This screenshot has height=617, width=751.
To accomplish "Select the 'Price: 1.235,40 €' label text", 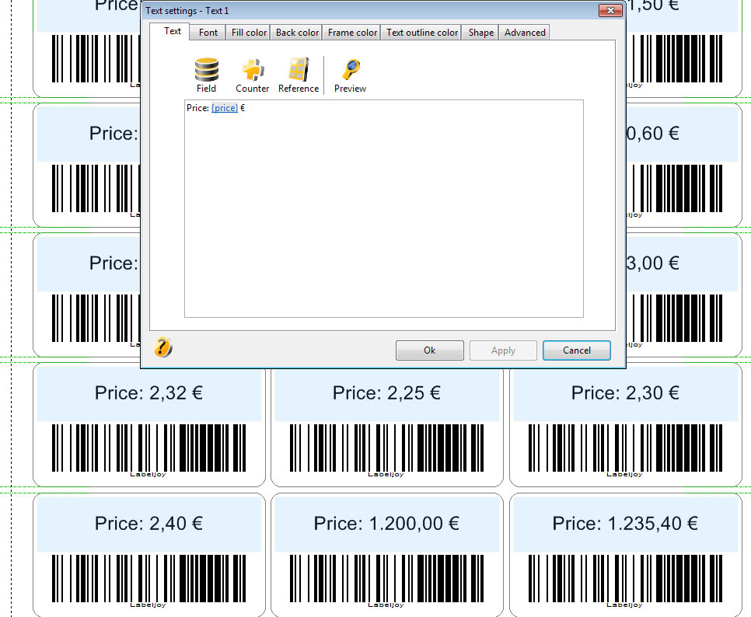I will 625,523.
